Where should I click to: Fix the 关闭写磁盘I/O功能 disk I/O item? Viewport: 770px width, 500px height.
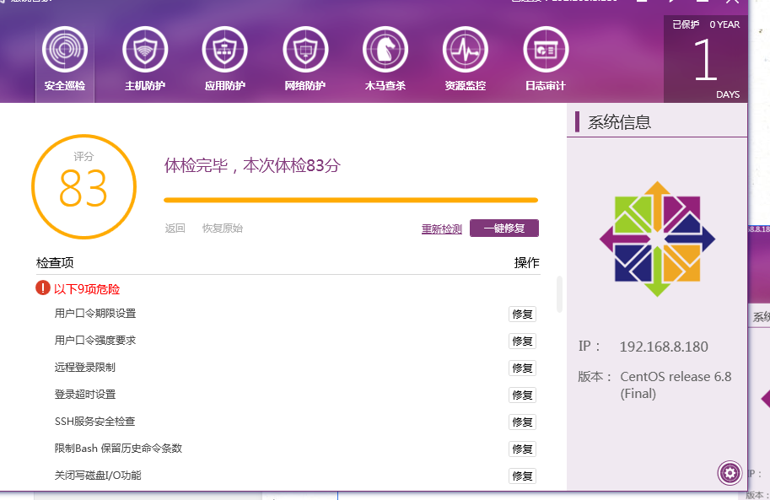click(522, 476)
